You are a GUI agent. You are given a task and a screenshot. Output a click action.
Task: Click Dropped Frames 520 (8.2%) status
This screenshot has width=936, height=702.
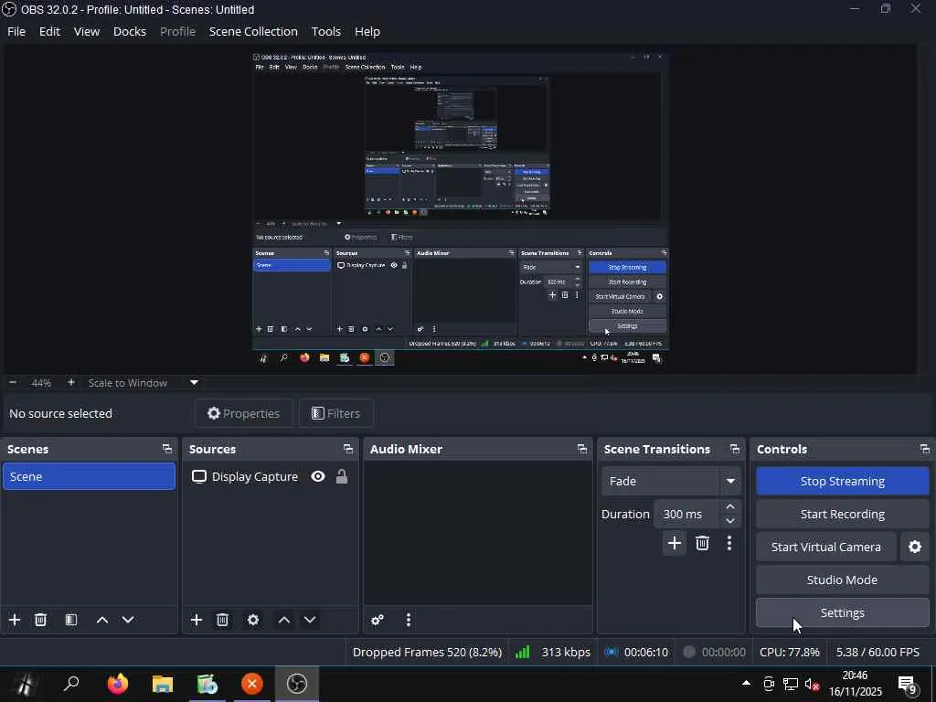(427, 652)
